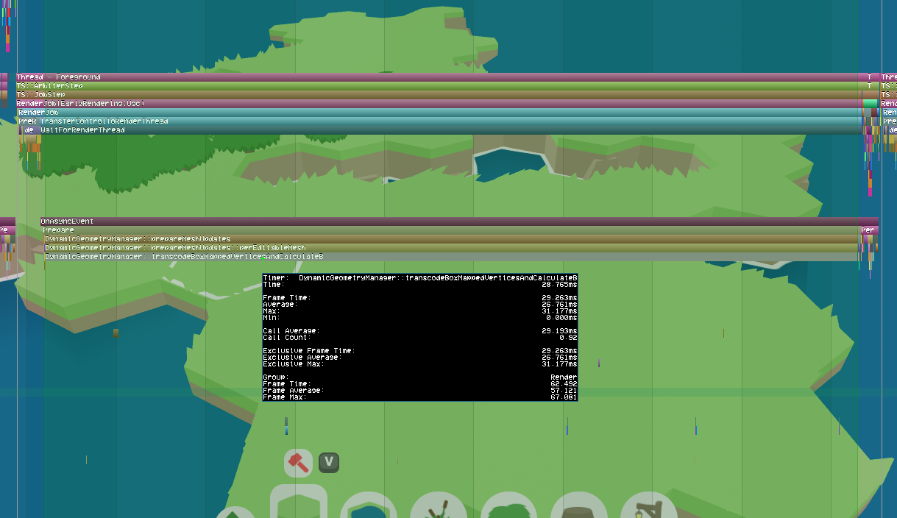Click the short PreR timer segment

pos(27,121)
